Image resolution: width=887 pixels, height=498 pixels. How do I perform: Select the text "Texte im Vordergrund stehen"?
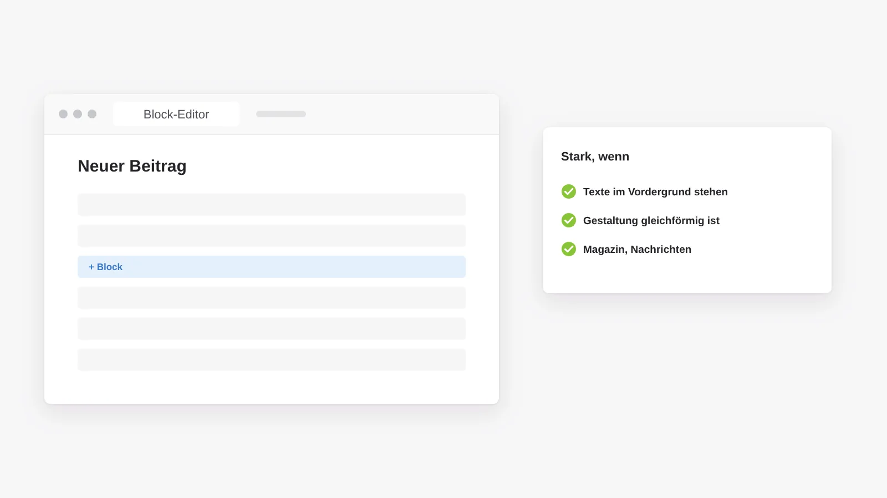point(655,192)
